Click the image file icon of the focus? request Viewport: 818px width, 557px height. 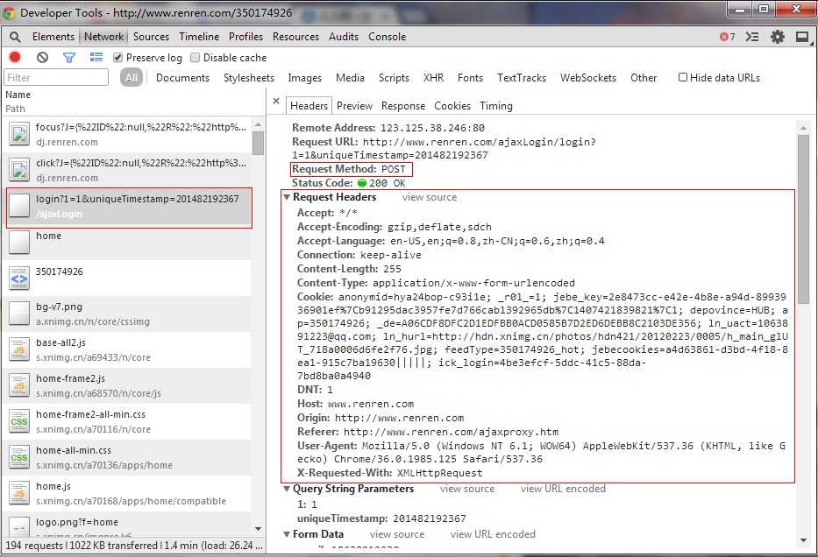click(19, 134)
